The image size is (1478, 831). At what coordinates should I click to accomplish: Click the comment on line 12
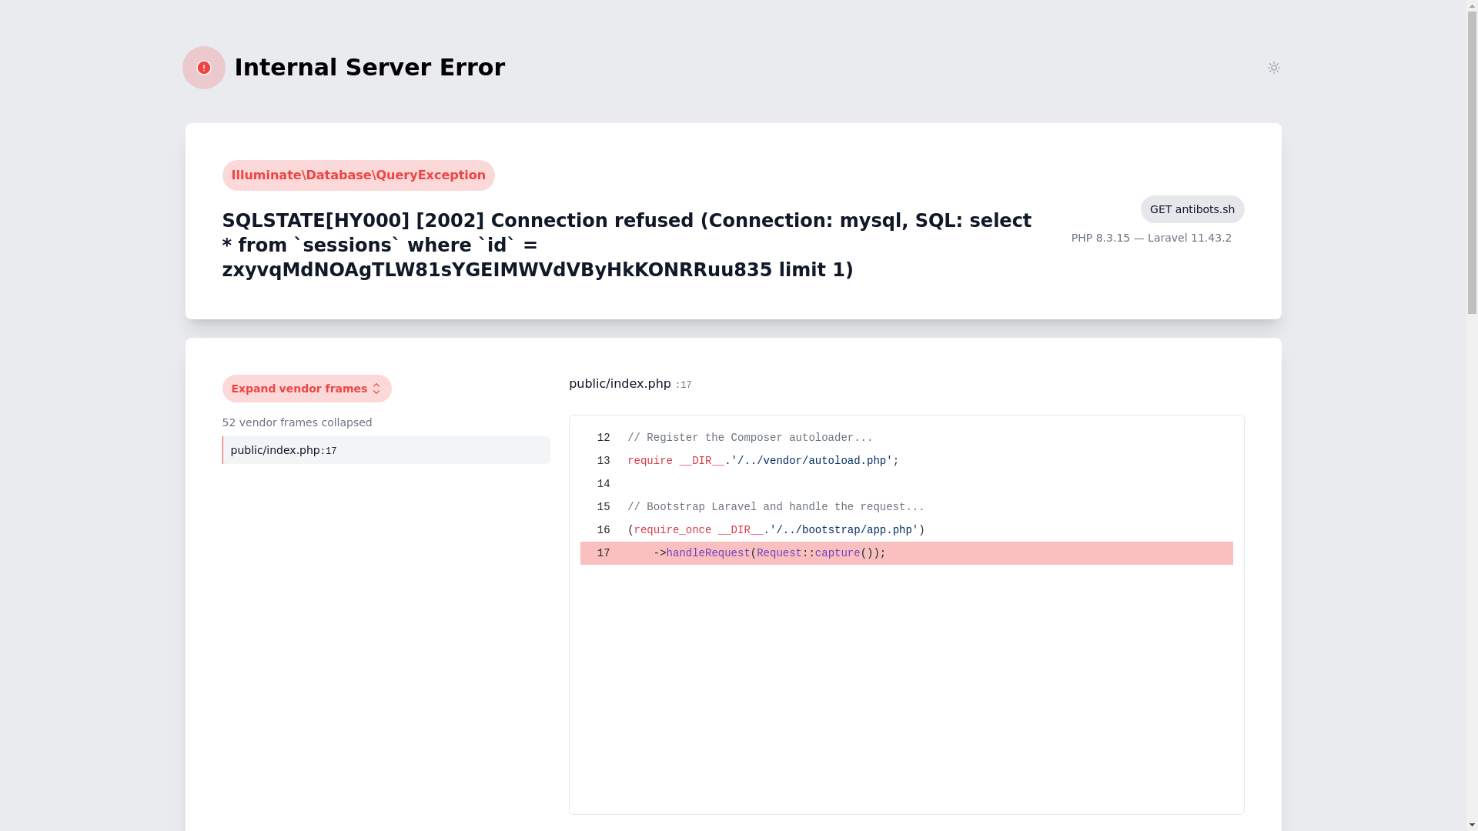tap(750, 438)
